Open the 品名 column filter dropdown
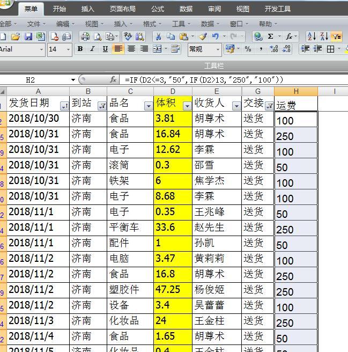348x352 pixels. pos(149,106)
